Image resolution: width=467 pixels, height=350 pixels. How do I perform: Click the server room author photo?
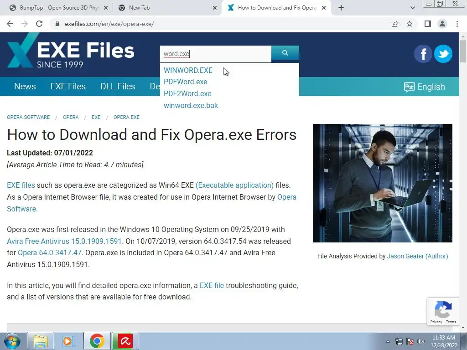click(383, 183)
